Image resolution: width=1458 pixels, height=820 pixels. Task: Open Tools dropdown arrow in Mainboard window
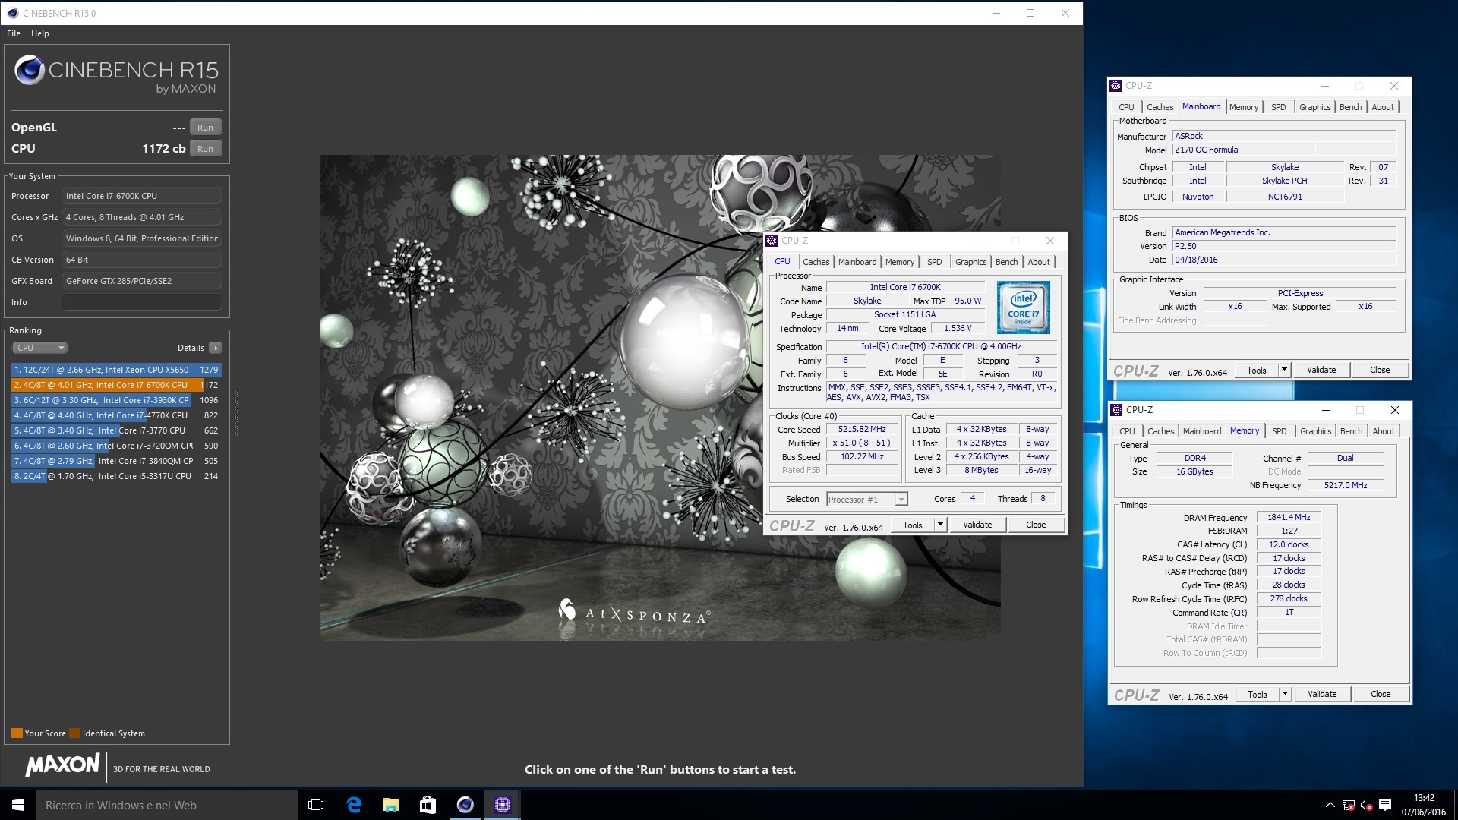point(1284,370)
